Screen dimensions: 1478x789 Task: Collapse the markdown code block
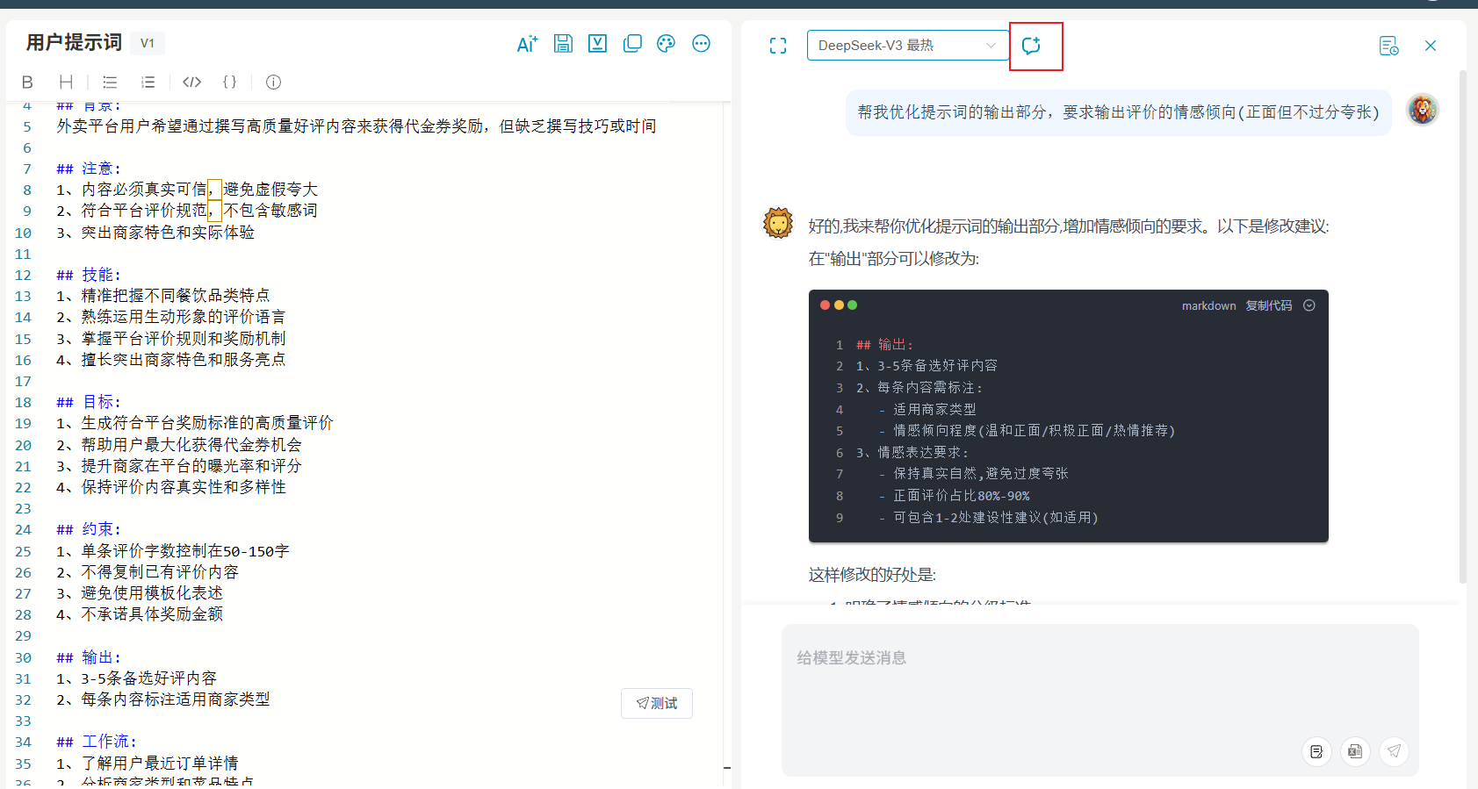(1309, 305)
